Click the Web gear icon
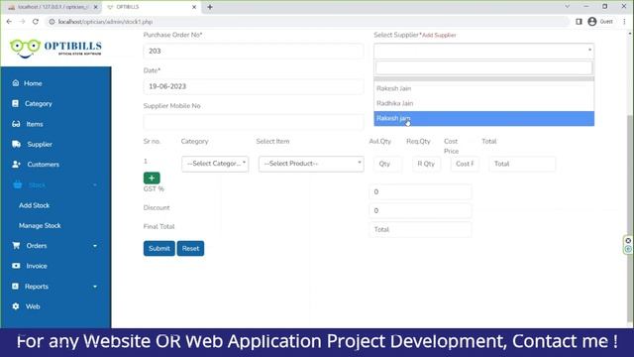This screenshot has width=634, height=357. coord(16,306)
